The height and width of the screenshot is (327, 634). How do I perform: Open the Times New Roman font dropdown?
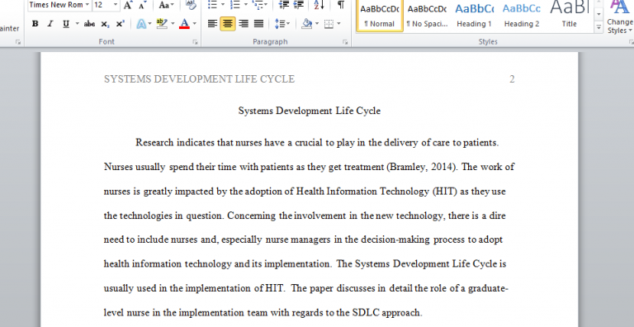[x=87, y=5]
